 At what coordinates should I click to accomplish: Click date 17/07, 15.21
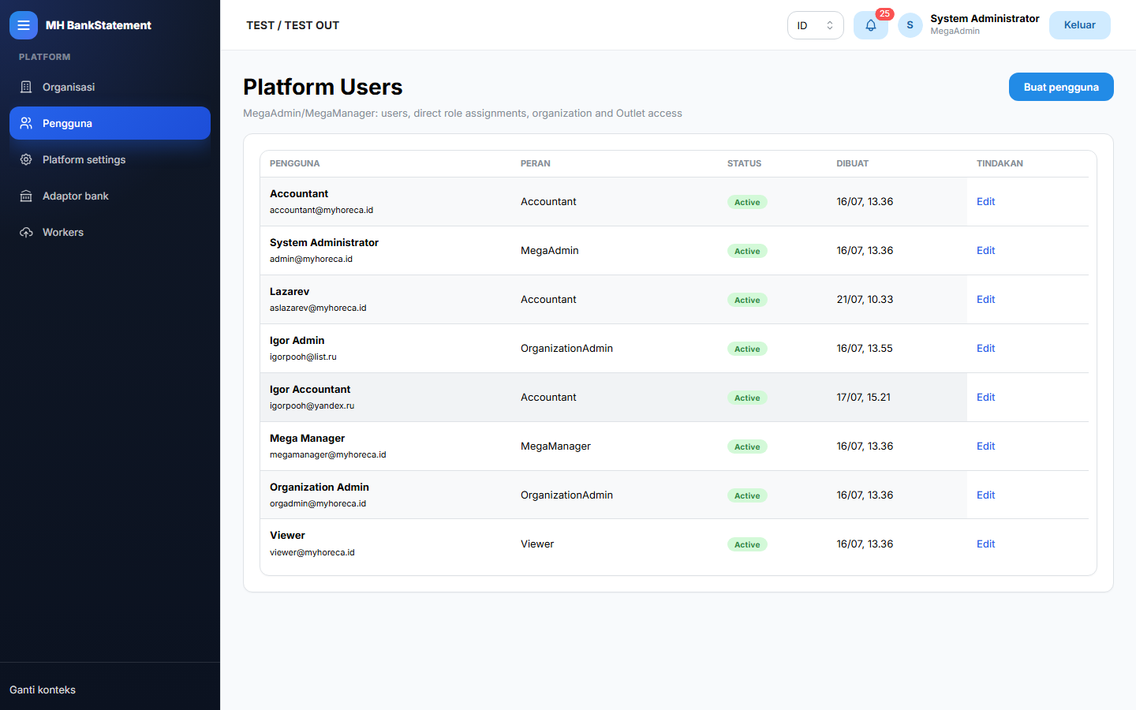click(x=863, y=397)
